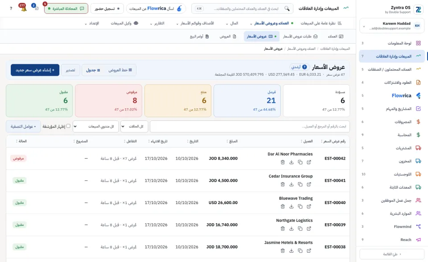Viewport: 428px width, 262px height.
Task: Filter by مُرسل sent summary card
Action: click(x=247, y=101)
